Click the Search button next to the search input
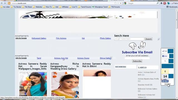 click(x=149, y=39)
